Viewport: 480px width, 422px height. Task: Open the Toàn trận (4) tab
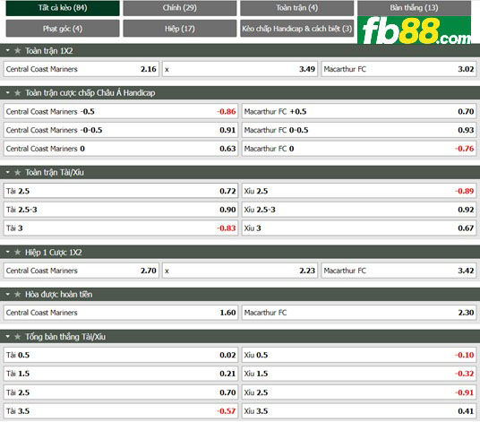click(297, 8)
